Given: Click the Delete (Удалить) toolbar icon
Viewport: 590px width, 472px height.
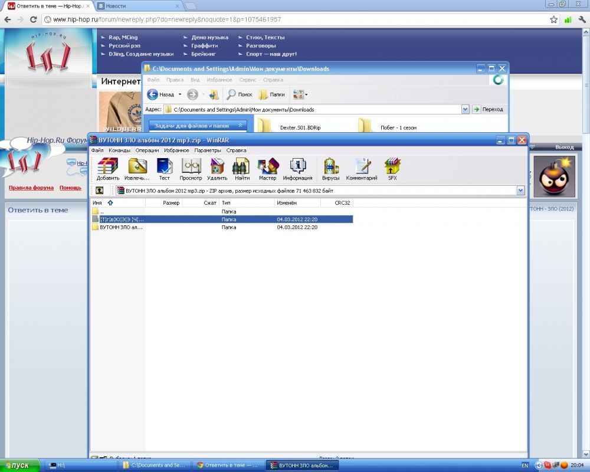Looking at the screenshot, I should pyautogui.click(x=217, y=169).
